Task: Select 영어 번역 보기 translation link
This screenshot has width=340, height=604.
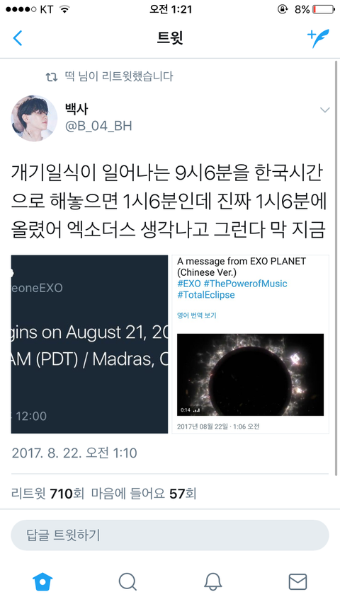Action: coord(196,315)
